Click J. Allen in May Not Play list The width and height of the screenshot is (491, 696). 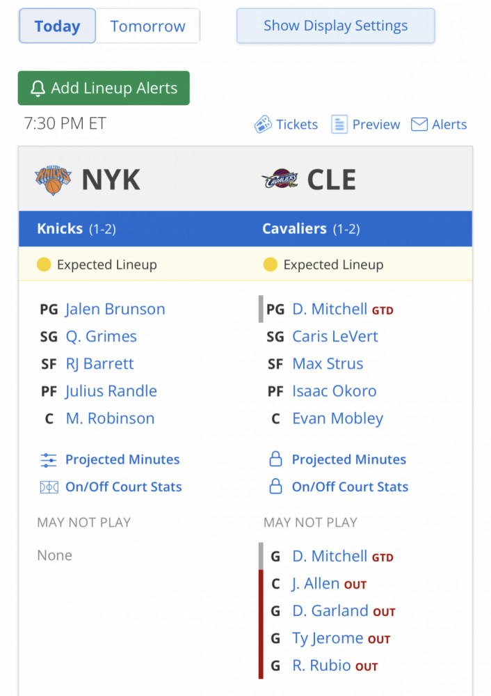point(315,584)
